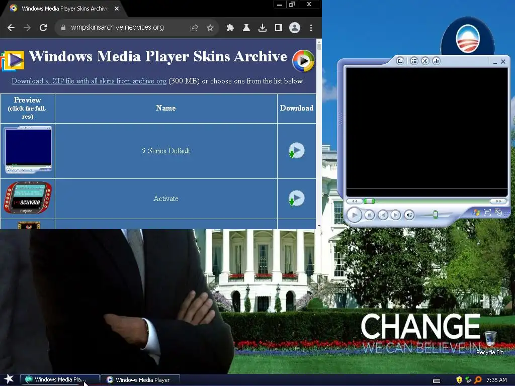Click Next track in media player

pos(396,215)
